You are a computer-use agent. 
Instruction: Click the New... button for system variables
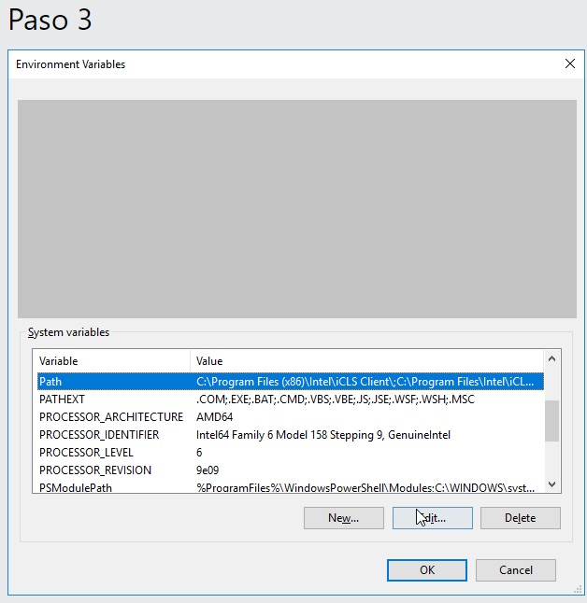click(x=343, y=518)
